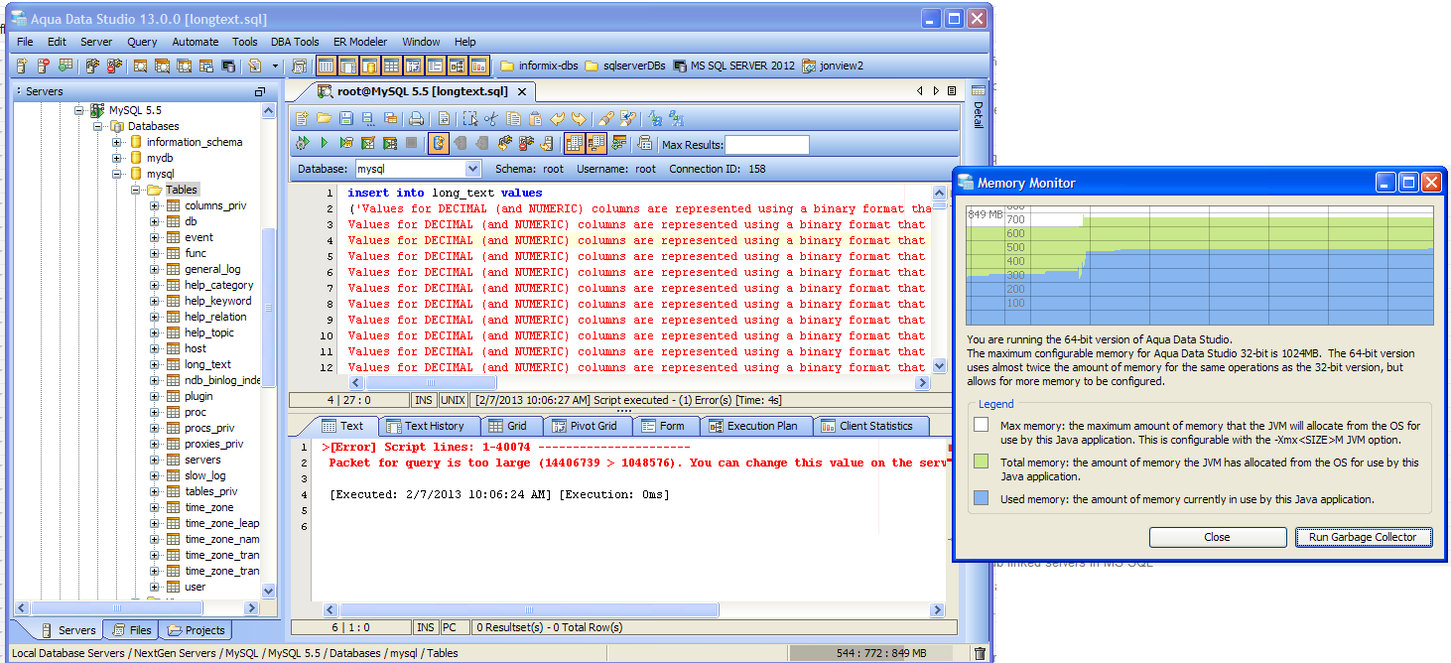Toggle the cylinder-shaped highlighted button in main toolbar
Screen dimensions: 1451x663
369,66
